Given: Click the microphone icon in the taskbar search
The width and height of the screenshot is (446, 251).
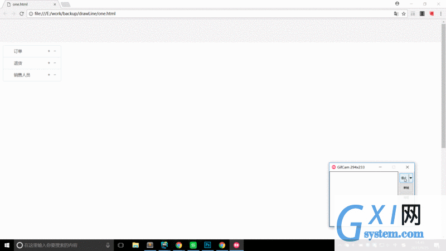Looking at the screenshot, I should [x=108, y=245].
